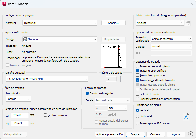Click the AutoCAD logo in title bar
This screenshot has width=196, height=139.
point(4,4)
